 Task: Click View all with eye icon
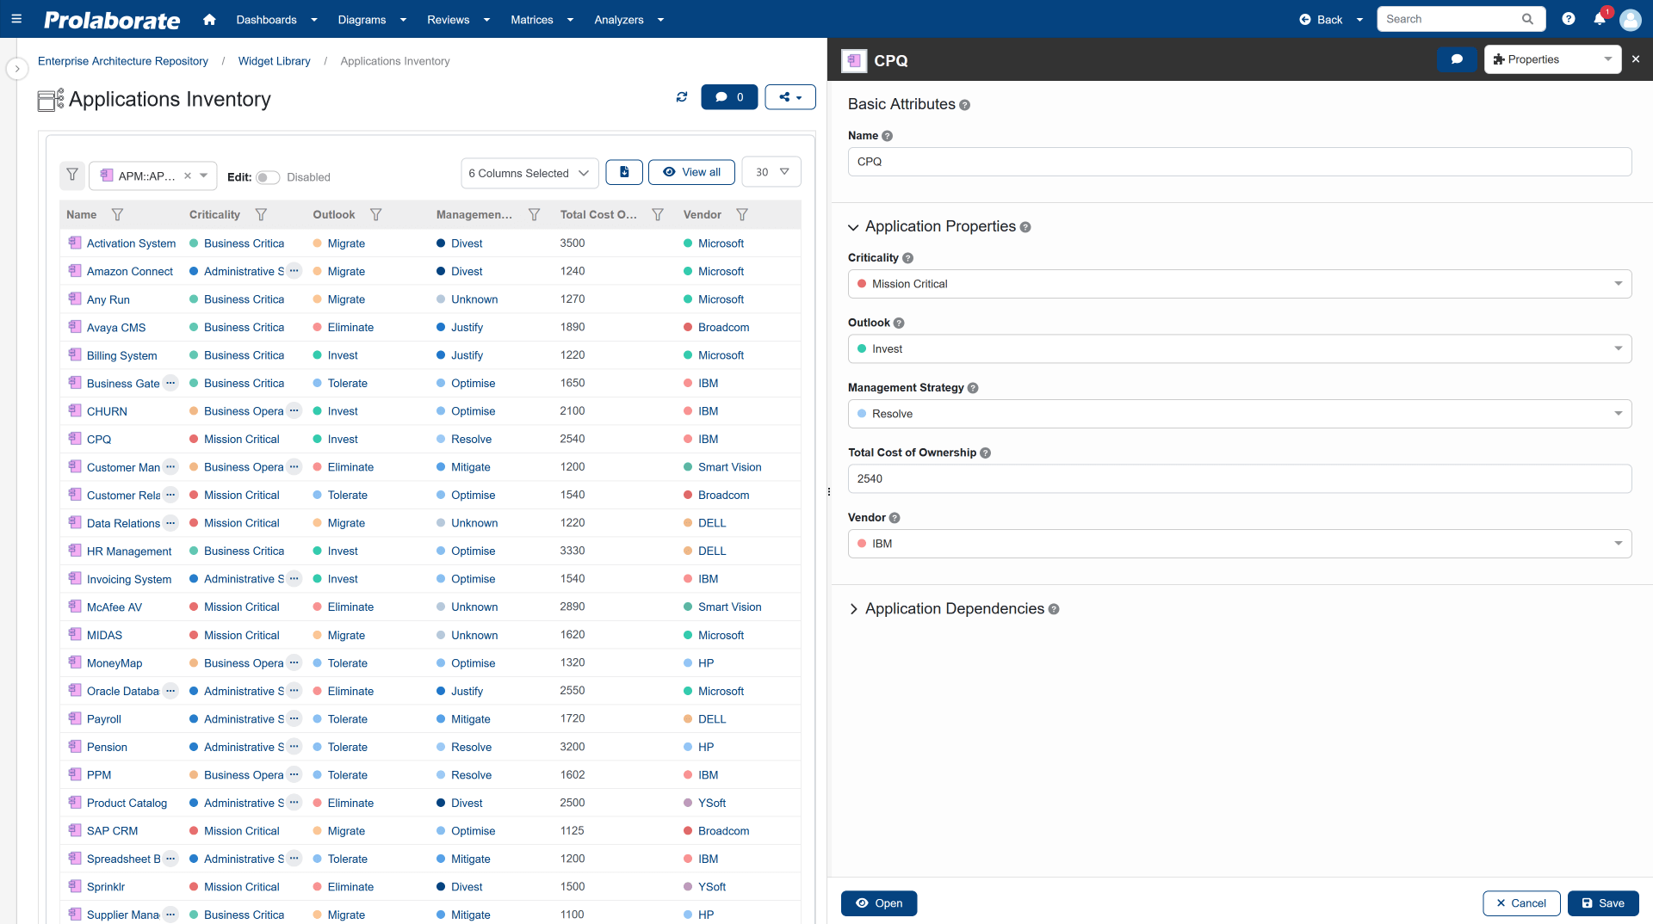tap(691, 172)
